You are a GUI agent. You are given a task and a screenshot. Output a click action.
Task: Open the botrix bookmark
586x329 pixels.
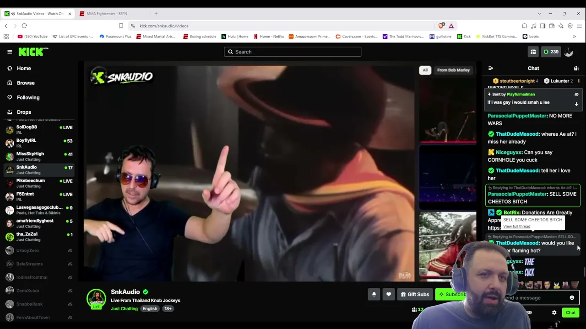[531, 37]
